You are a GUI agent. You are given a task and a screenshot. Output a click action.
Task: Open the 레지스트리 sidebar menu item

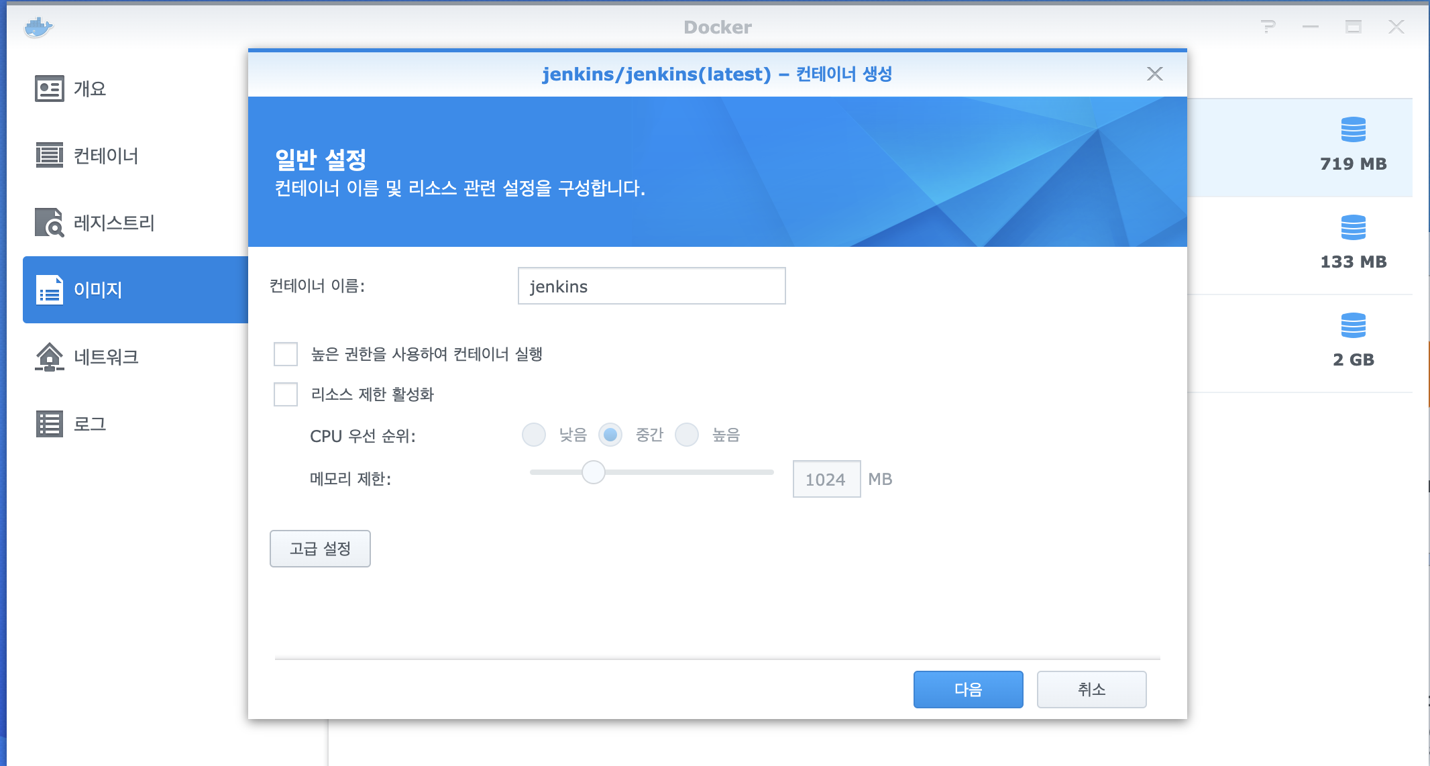114,223
